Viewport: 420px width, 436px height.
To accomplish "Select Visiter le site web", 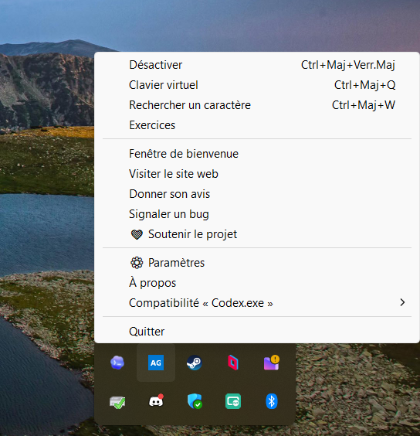I will pyautogui.click(x=257, y=174).
